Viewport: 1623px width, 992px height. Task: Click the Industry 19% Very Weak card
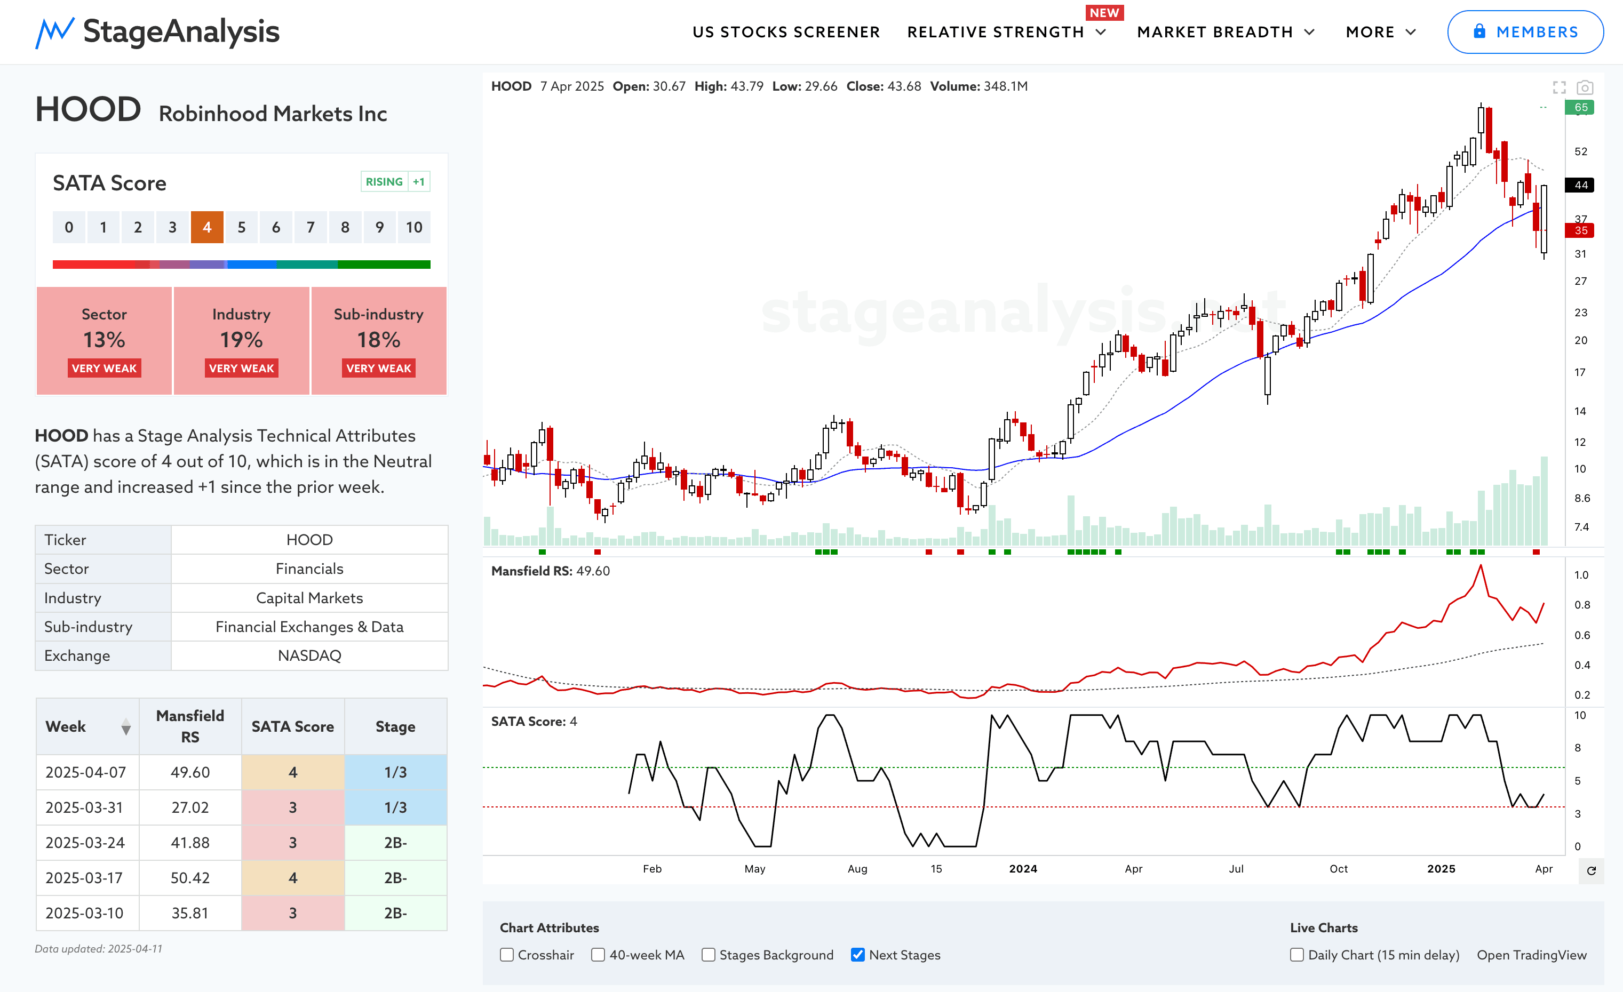(x=241, y=340)
